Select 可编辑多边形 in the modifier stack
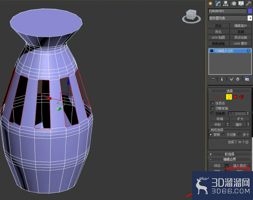Image resolution: width=253 pixels, height=200 pixels. click(x=230, y=51)
